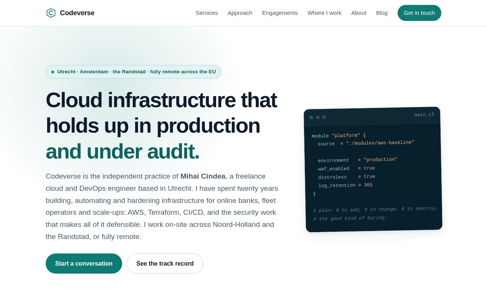Click the log_retention = 365 line
Screen dimensions: 487x304
(x=345, y=185)
